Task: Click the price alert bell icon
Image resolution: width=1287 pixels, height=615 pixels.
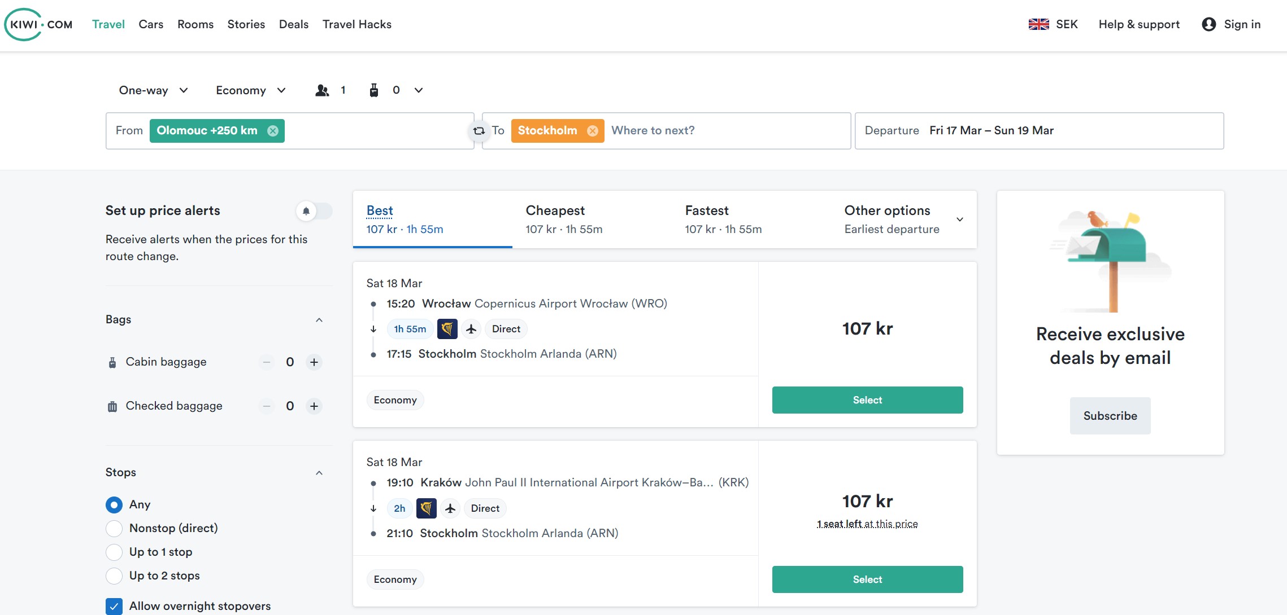Action: click(x=306, y=211)
